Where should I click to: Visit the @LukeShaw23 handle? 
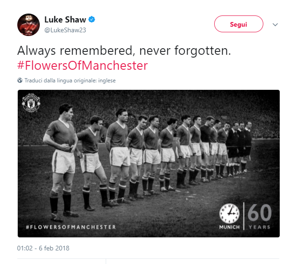(65, 30)
